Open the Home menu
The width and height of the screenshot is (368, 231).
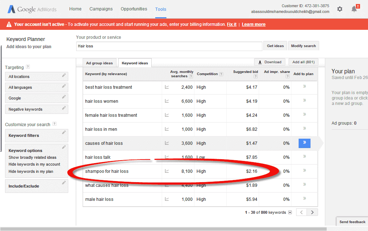tap(75, 9)
